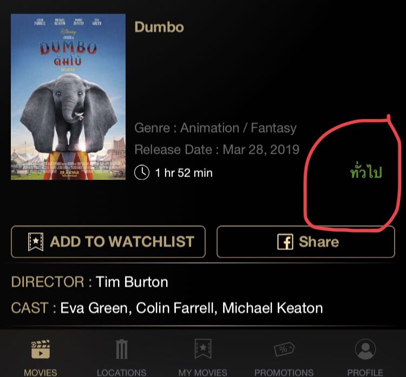Tap the Dumbo movie title
406x377 pixels.
[159, 27]
